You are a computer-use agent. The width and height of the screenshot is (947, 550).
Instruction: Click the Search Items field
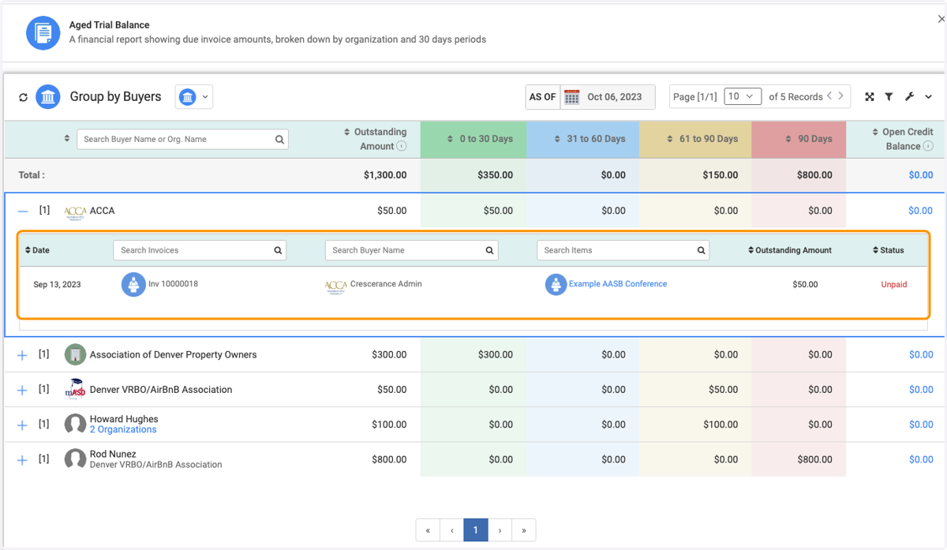coord(623,250)
